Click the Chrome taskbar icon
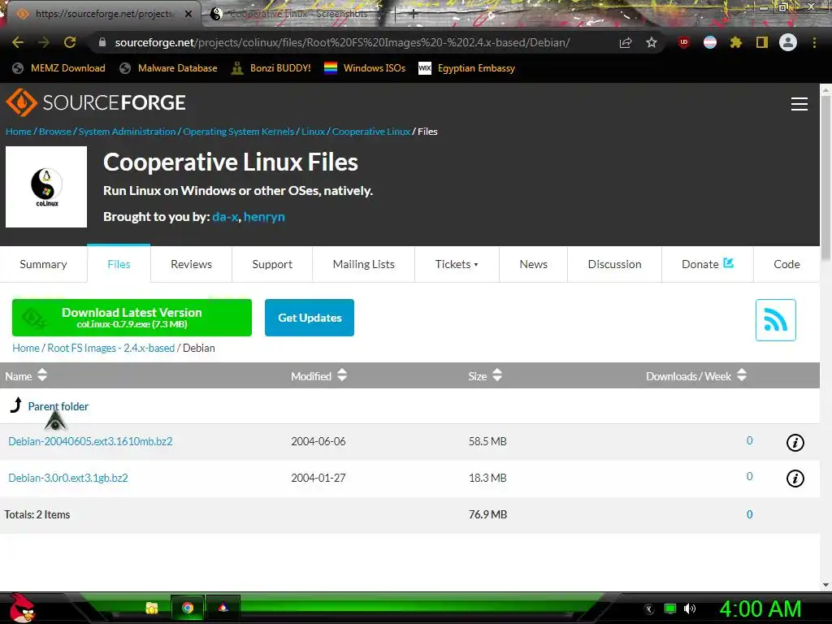The image size is (832, 624). point(188,608)
